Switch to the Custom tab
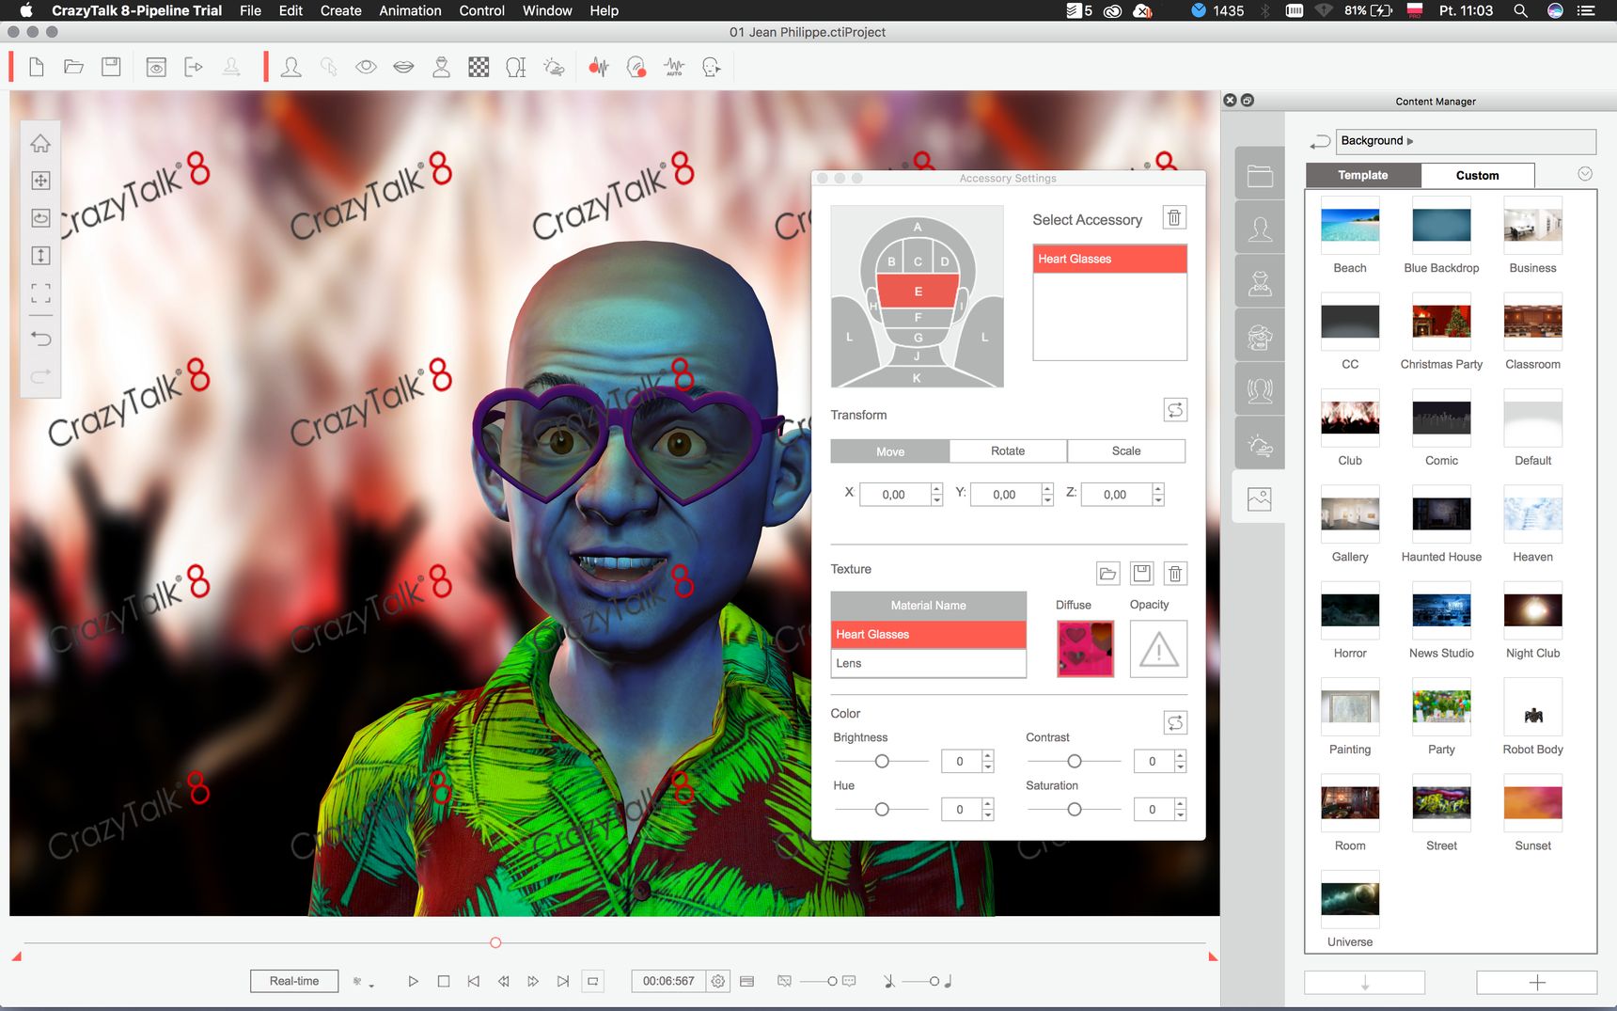Screen dimensions: 1617x1011 click(x=1477, y=176)
